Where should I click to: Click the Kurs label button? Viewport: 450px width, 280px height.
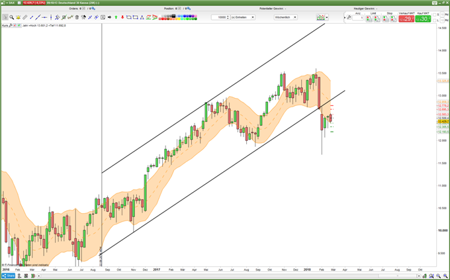coord(5,26)
